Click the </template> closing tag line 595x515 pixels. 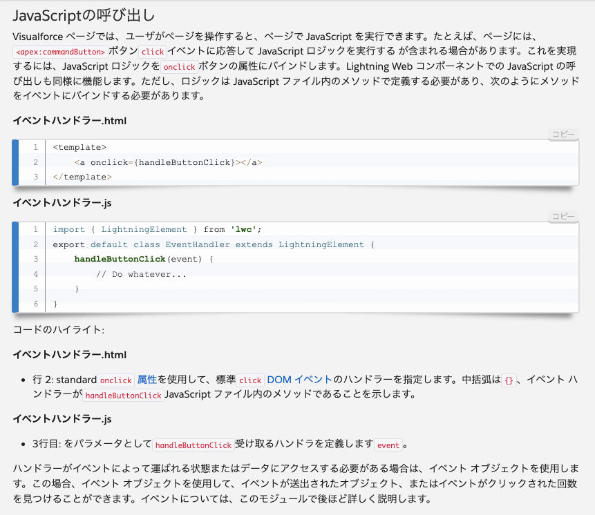point(82,177)
